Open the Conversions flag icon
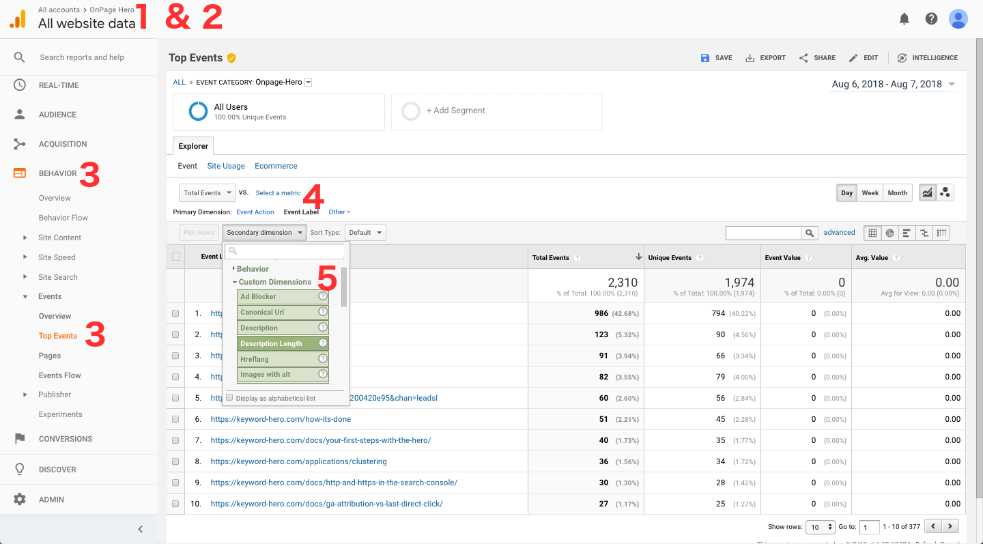Viewport: 983px width, 544px height. tap(20, 439)
